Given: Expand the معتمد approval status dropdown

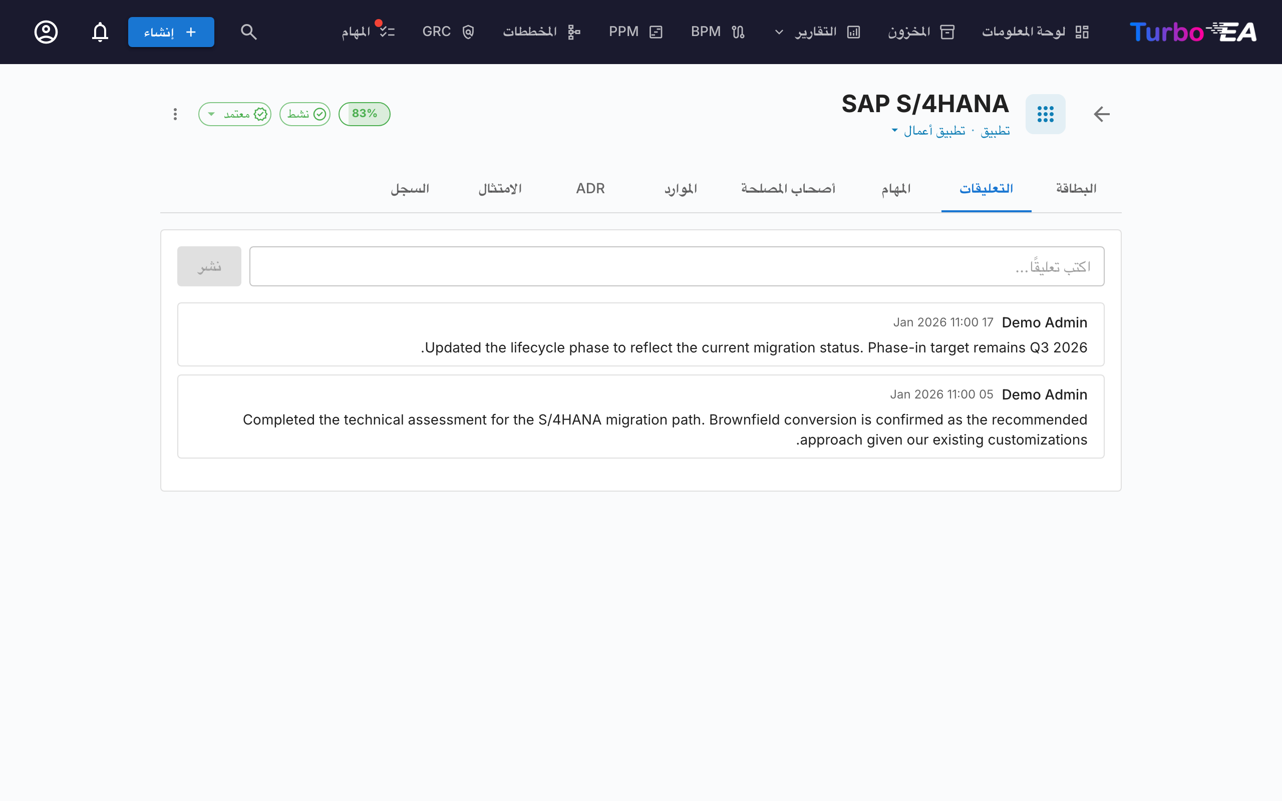Looking at the screenshot, I should [x=235, y=114].
